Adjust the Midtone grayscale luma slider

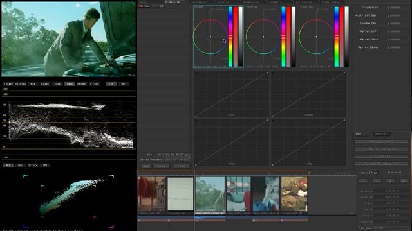click(x=294, y=37)
